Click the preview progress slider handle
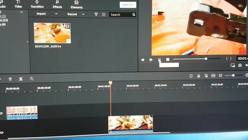 click(x=206, y=59)
